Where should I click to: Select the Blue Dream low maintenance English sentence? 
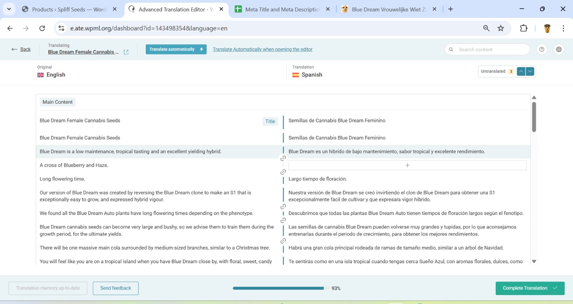(130, 152)
